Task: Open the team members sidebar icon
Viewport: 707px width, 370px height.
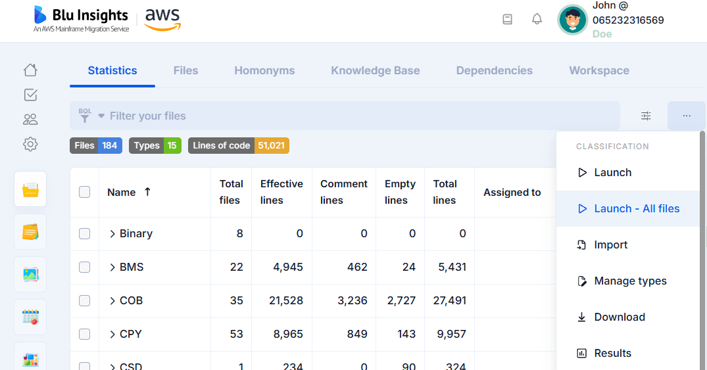Action: pyautogui.click(x=30, y=119)
